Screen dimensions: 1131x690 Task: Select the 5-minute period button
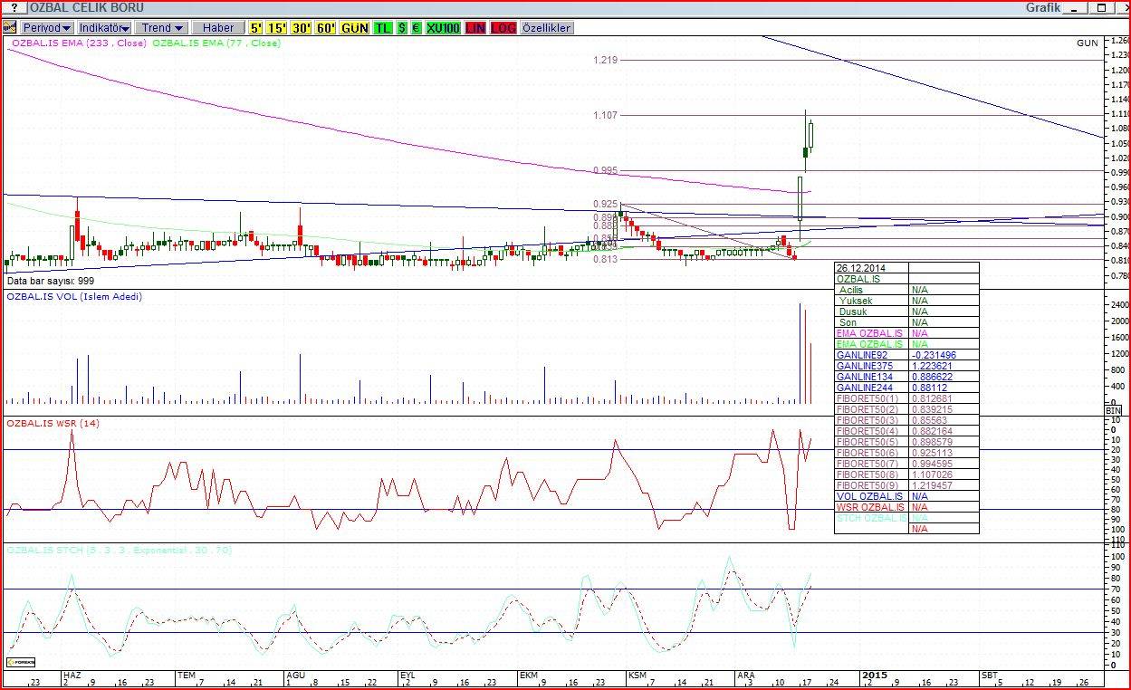(256, 28)
